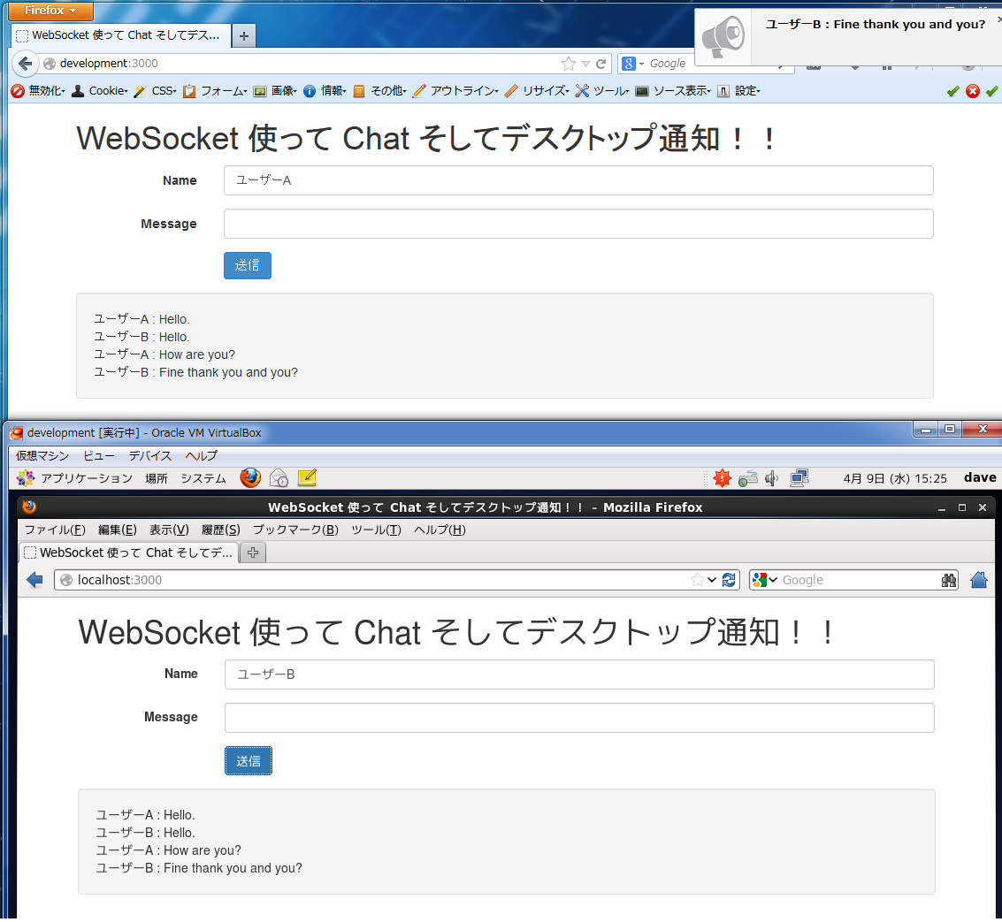Open the orange Firefox menu button
The image size is (1002, 922).
pos(50,11)
